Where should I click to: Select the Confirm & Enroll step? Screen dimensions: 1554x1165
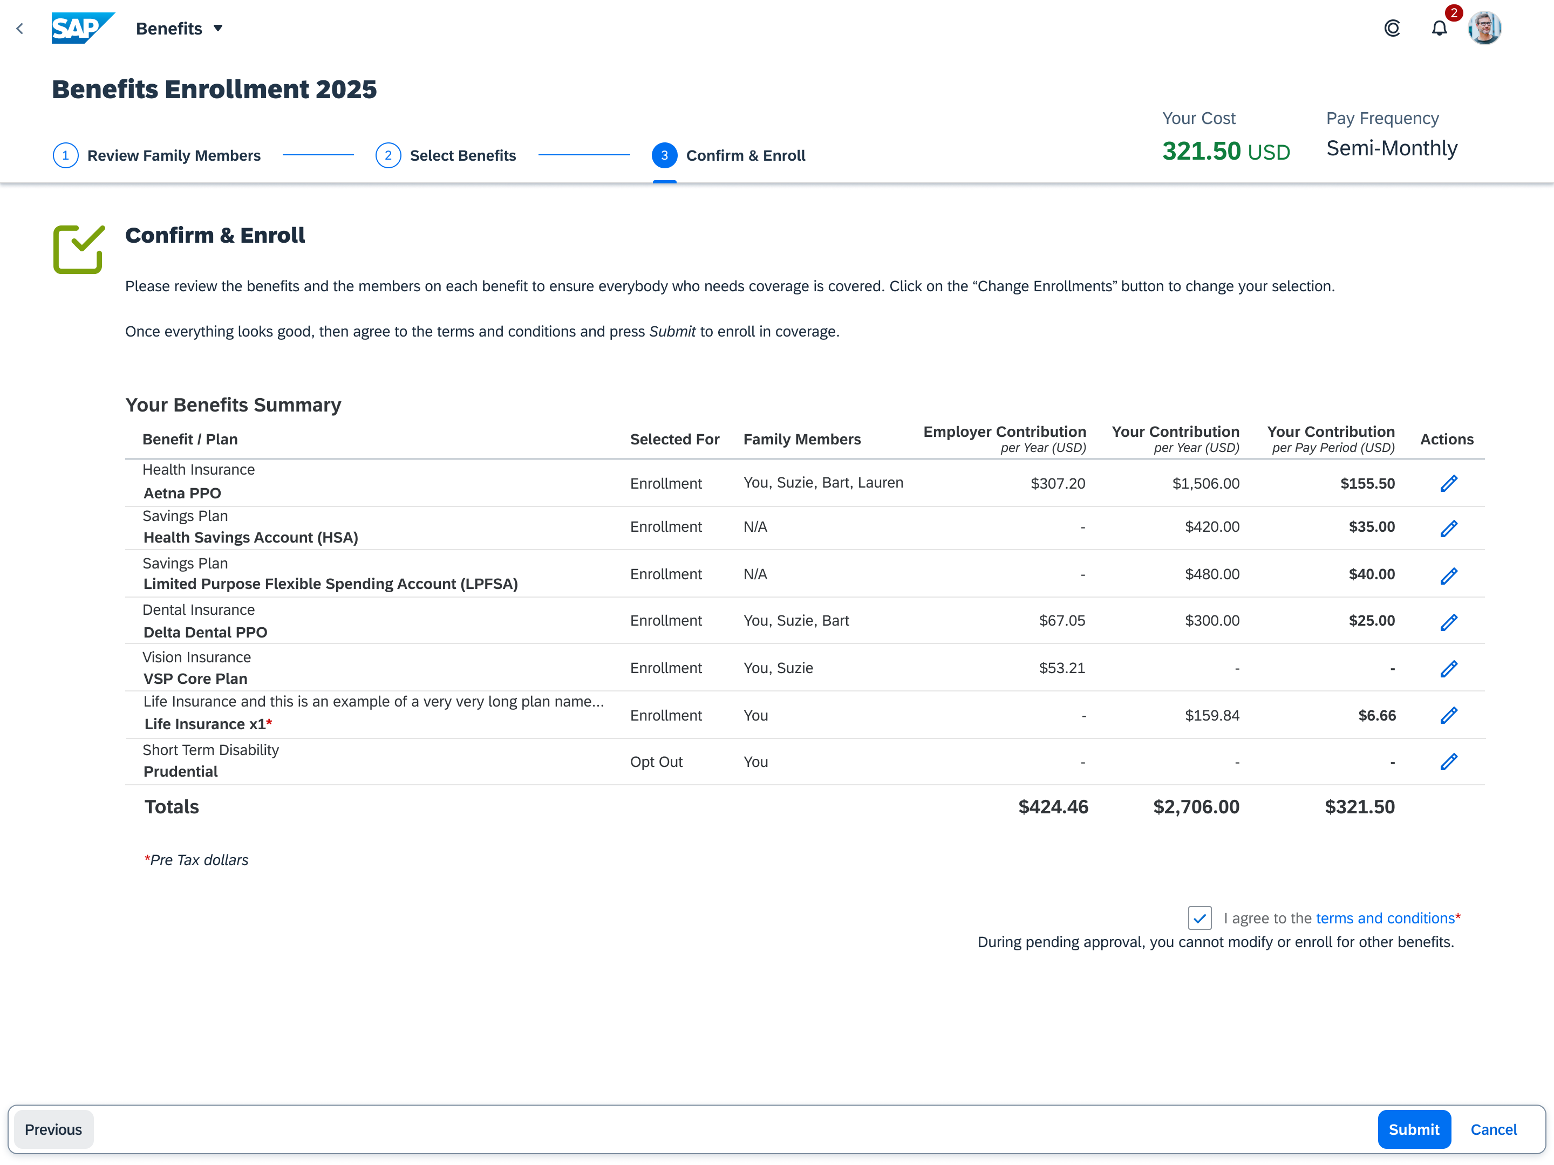(745, 155)
